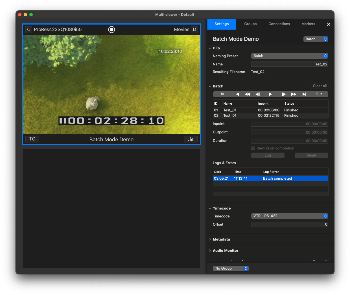Go to end transport button
The image size is (350, 295).
pyautogui.click(x=304, y=94)
